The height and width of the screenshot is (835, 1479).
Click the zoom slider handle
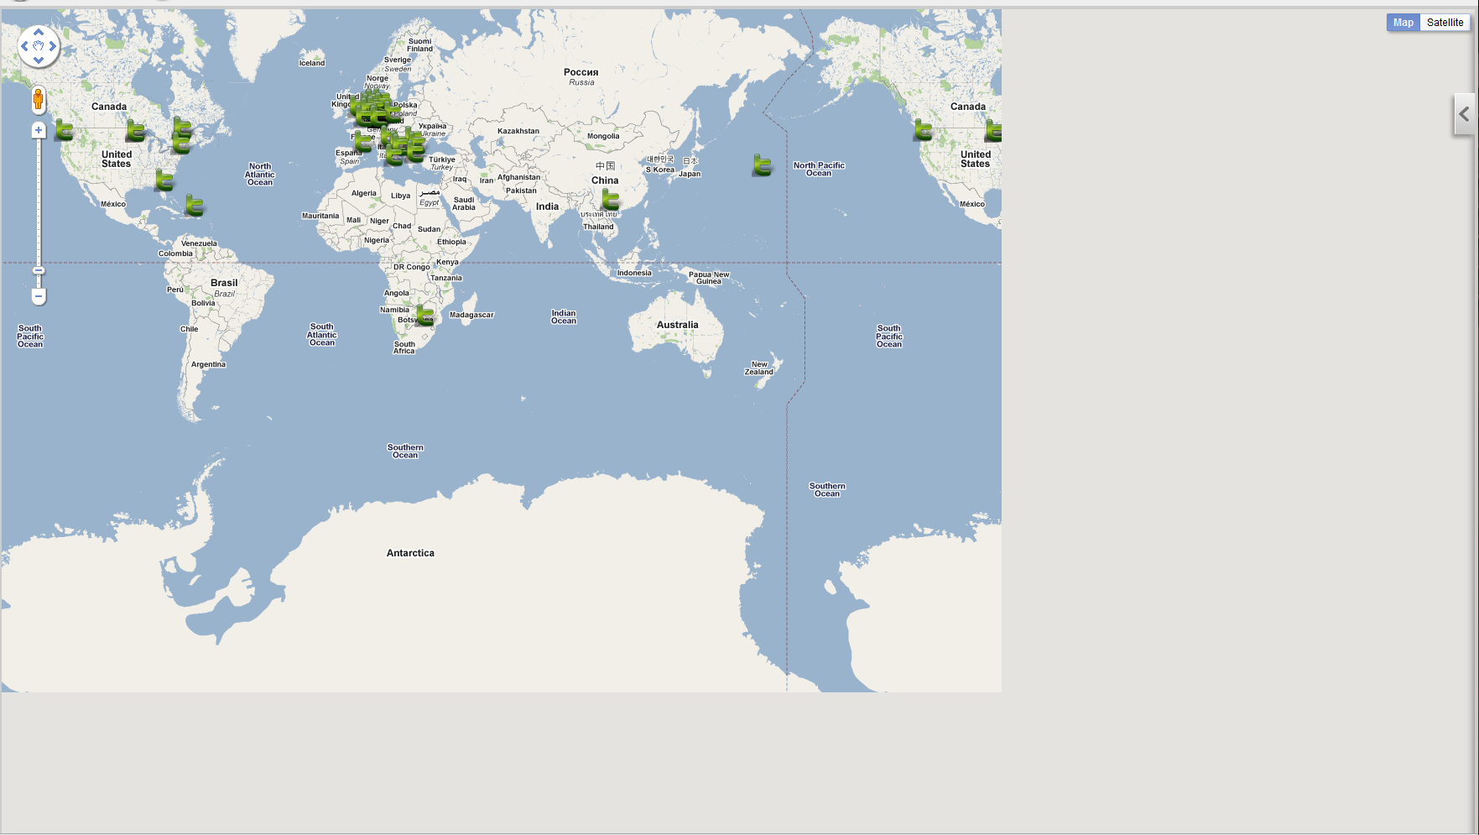coord(39,270)
